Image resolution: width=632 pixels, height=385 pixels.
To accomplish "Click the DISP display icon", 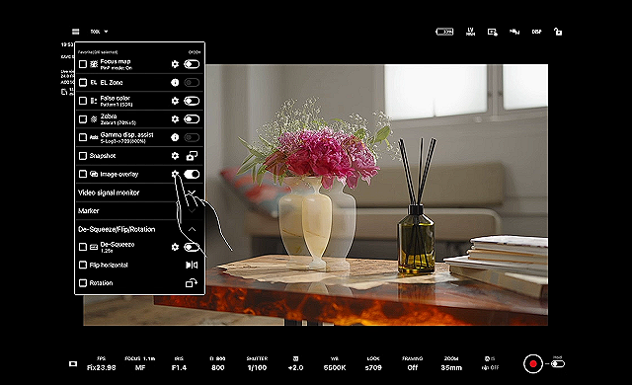I will click(x=536, y=32).
